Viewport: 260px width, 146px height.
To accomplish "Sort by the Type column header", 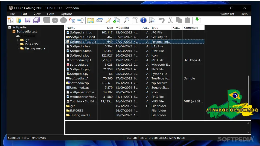I will click(x=161, y=28).
